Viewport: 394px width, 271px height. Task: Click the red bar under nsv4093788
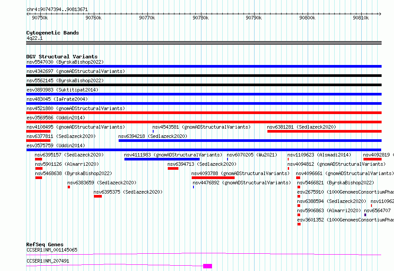point(213,178)
